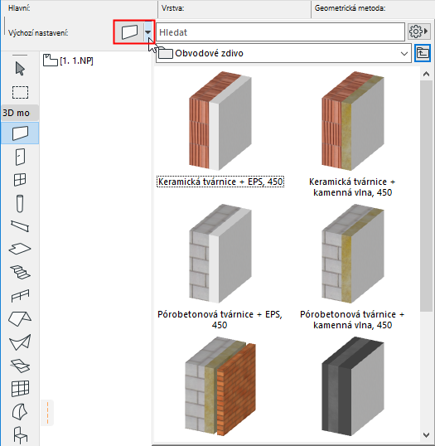The width and height of the screenshot is (435, 446).
Task: Select the Curtain Wall tool
Action: (20, 389)
